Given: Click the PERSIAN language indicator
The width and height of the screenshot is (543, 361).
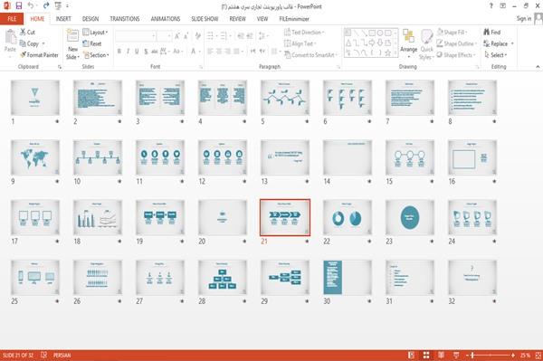Looking at the screenshot, I should [62, 355].
